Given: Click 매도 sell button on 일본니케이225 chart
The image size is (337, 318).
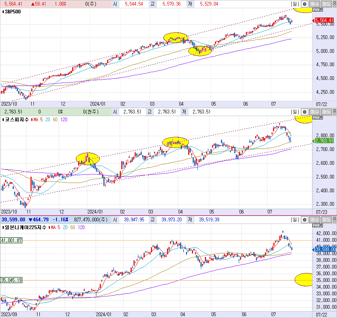Looking at the screenshot, I should [x=327, y=219].
